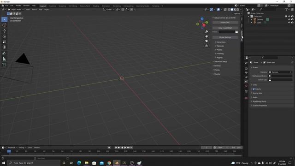Open the viewport Options dropdown

coord(238,14)
